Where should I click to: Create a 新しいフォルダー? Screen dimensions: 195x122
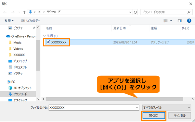click(x=31, y=21)
